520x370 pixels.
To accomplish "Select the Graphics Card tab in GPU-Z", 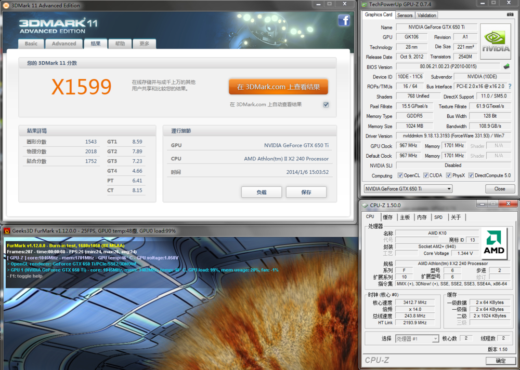I will click(x=379, y=15).
